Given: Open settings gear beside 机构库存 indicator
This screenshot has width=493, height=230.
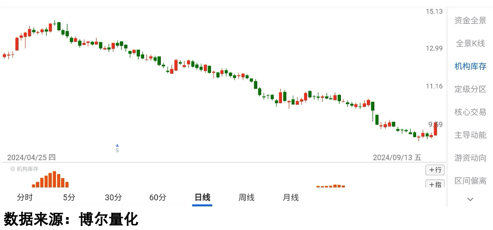Looking at the screenshot, I should 13,169.
